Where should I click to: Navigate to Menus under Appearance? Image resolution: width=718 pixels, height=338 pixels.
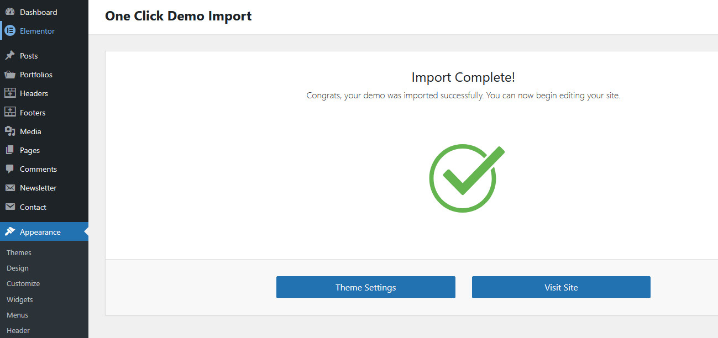click(18, 315)
